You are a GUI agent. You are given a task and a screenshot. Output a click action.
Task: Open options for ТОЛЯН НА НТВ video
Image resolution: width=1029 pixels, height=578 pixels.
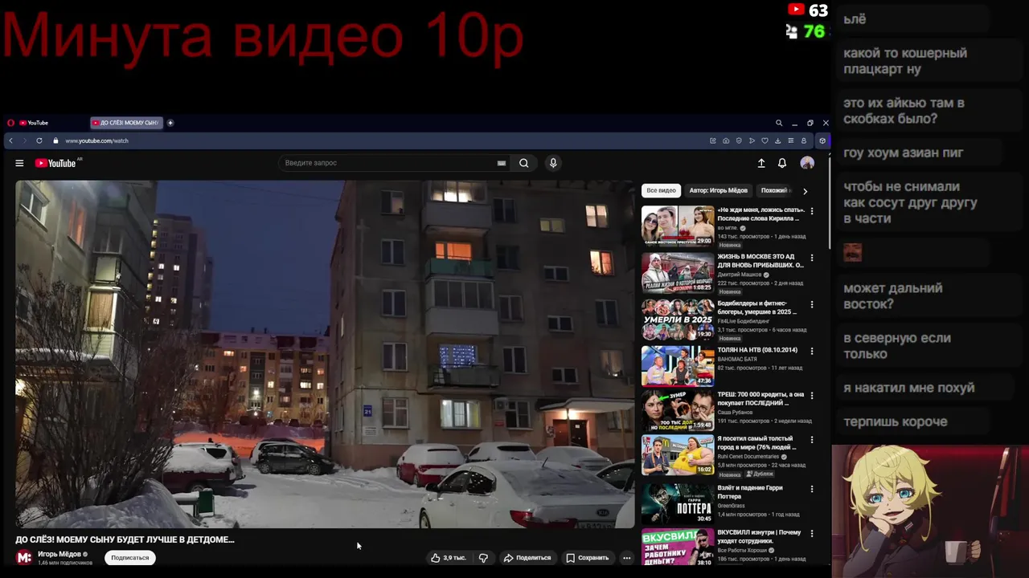[x=812, y=351]
